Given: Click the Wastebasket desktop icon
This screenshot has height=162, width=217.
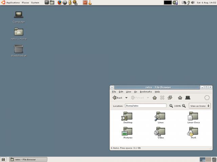Looking at the screenshot, I should coord(19,51).
